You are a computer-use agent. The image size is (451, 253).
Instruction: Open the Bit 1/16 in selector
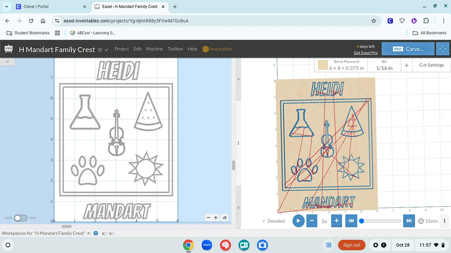[x=384, y=65]
